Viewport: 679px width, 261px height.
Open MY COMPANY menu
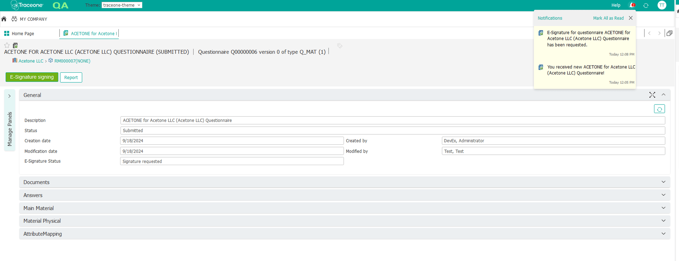point(34,19)
